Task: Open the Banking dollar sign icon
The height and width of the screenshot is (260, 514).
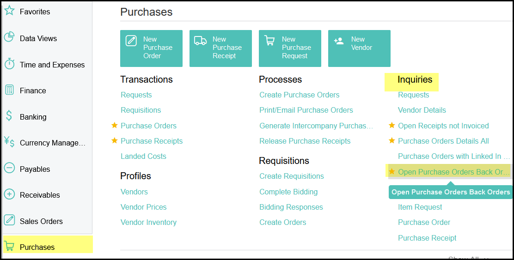Action: (x=9, y=116)
